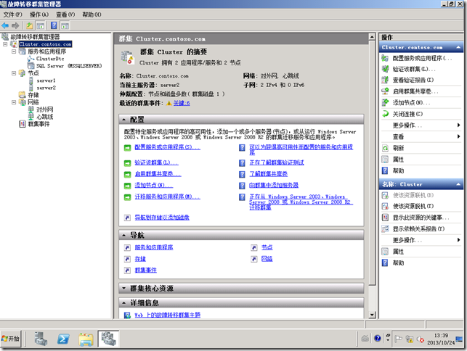Select 存储 in the tree
Image resolution: width=467 pixels, height=351 pixels.
point(33,95)
